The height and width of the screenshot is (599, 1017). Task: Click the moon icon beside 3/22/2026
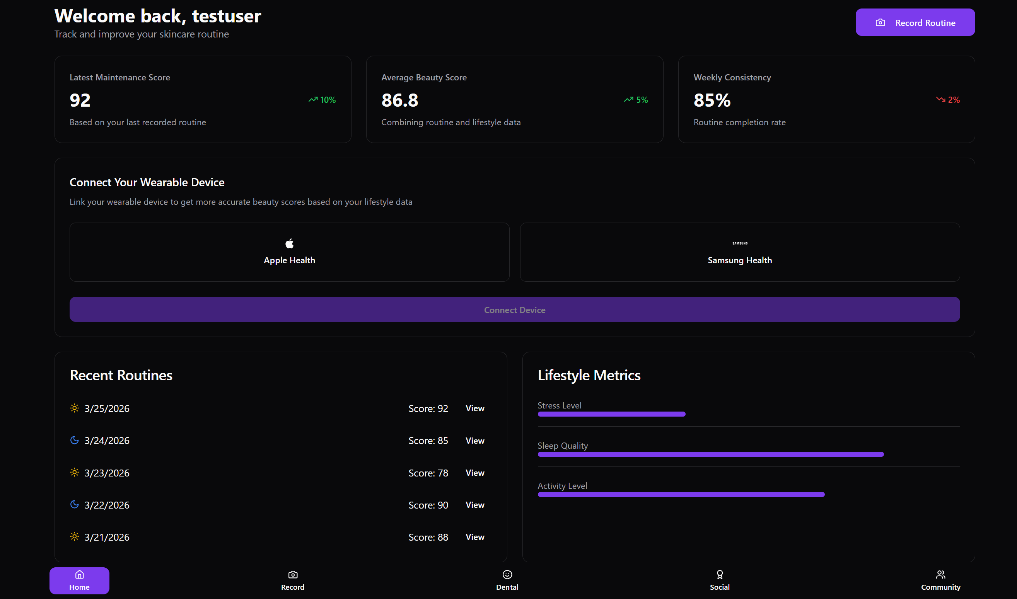tap(74, 505)
